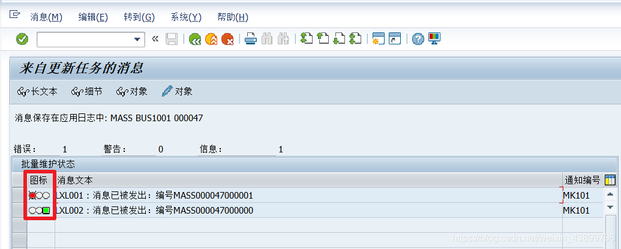The image size is (621, 249).
Task: Click the 图标 column header
Action: coord(39,181)
